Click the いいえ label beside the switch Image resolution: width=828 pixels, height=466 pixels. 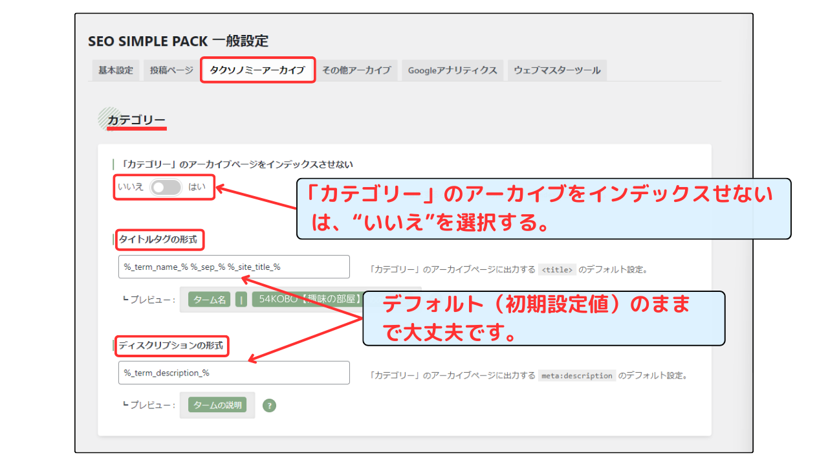coord(131,187)
